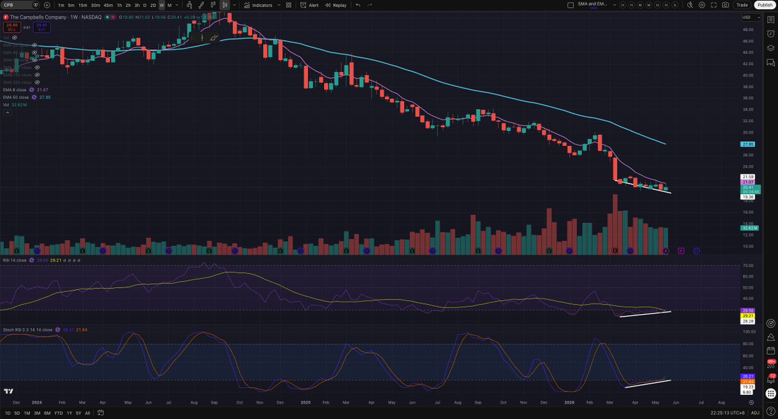Start bar Replay mode
The width and height of the screenshot is (778, 419).
(336, 5)
